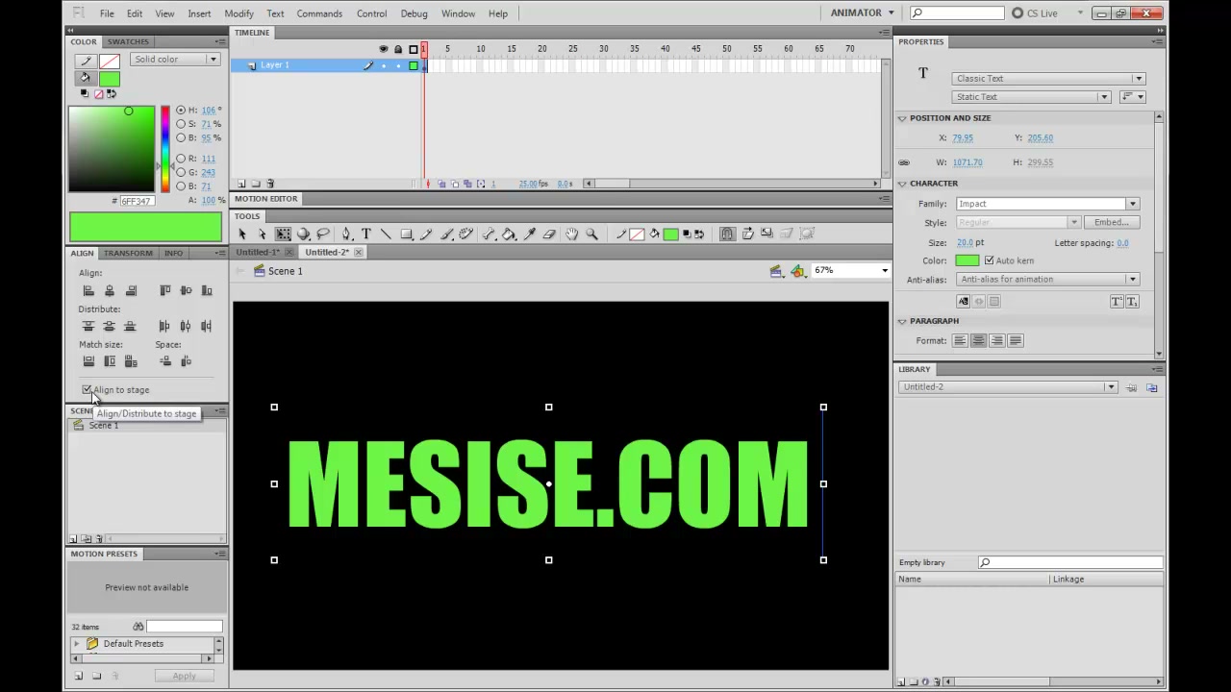Choose the Eraser tool

click(x=550, y=234)
